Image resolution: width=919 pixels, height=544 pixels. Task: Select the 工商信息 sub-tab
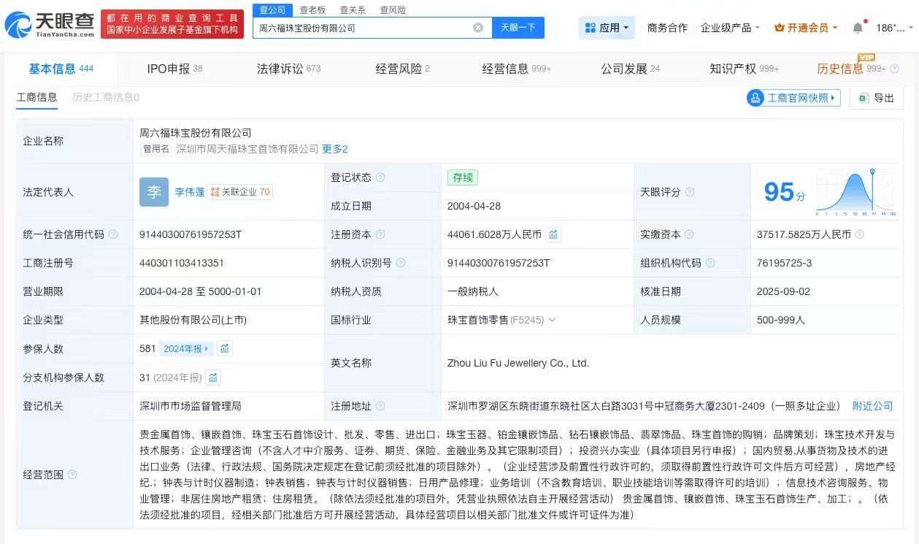click(36, 97)
